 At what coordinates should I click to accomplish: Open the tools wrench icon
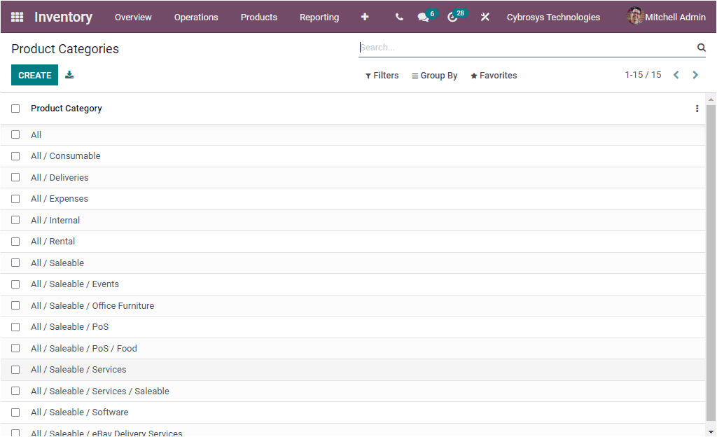click(x=485, y=17)
